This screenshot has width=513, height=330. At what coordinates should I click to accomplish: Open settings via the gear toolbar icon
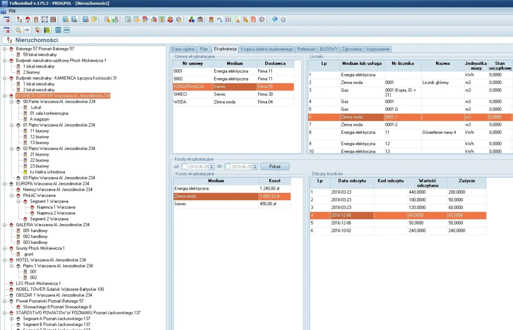283,19
